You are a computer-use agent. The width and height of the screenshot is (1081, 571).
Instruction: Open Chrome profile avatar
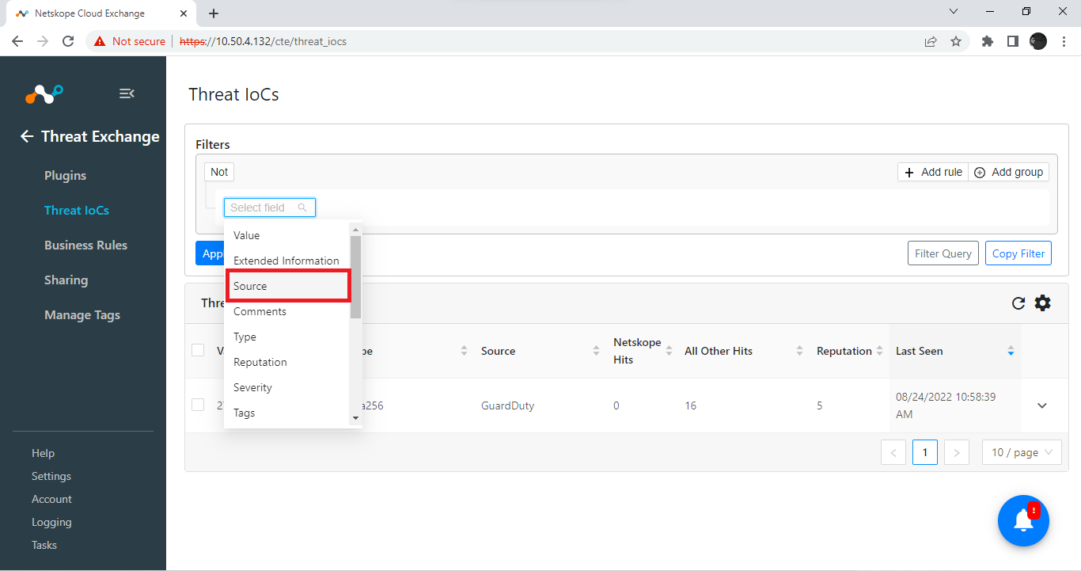[1038, 41]
